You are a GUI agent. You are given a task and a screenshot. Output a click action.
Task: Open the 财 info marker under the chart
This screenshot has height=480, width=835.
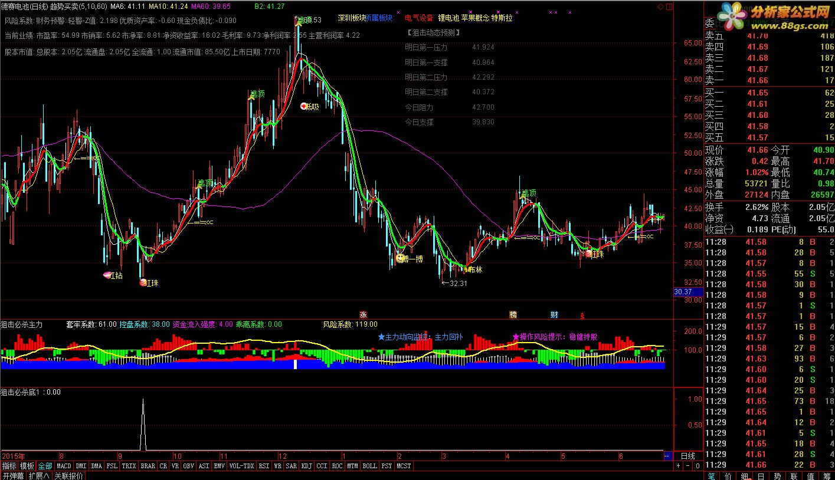pyautogui.click(x=554, y=314)
